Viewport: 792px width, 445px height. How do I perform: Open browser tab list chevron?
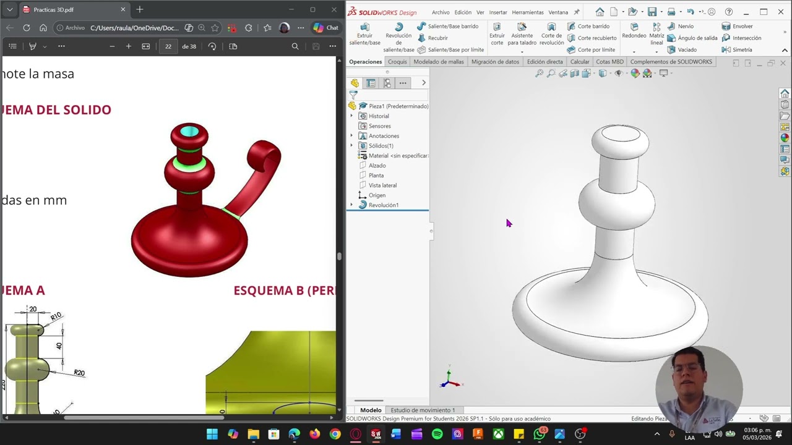[x=9, y=10]
